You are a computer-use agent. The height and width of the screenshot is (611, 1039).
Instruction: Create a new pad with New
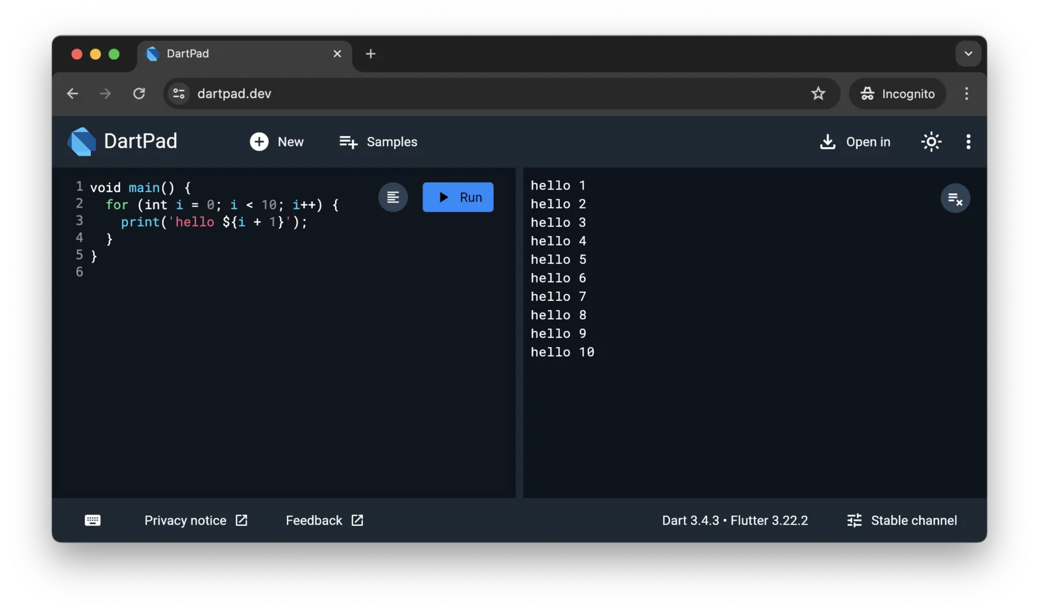pos(277,141)
